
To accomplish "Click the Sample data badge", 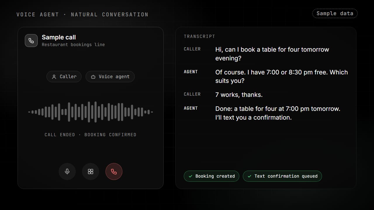I will 335,13.
